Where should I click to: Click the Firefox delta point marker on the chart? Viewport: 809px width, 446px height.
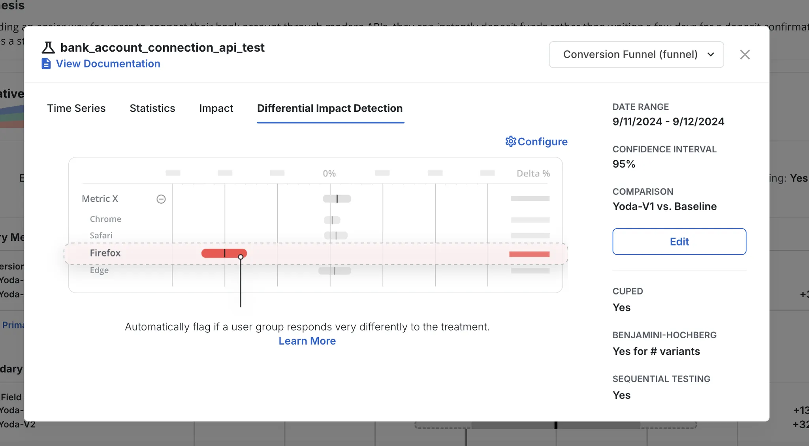coord(241,257)
